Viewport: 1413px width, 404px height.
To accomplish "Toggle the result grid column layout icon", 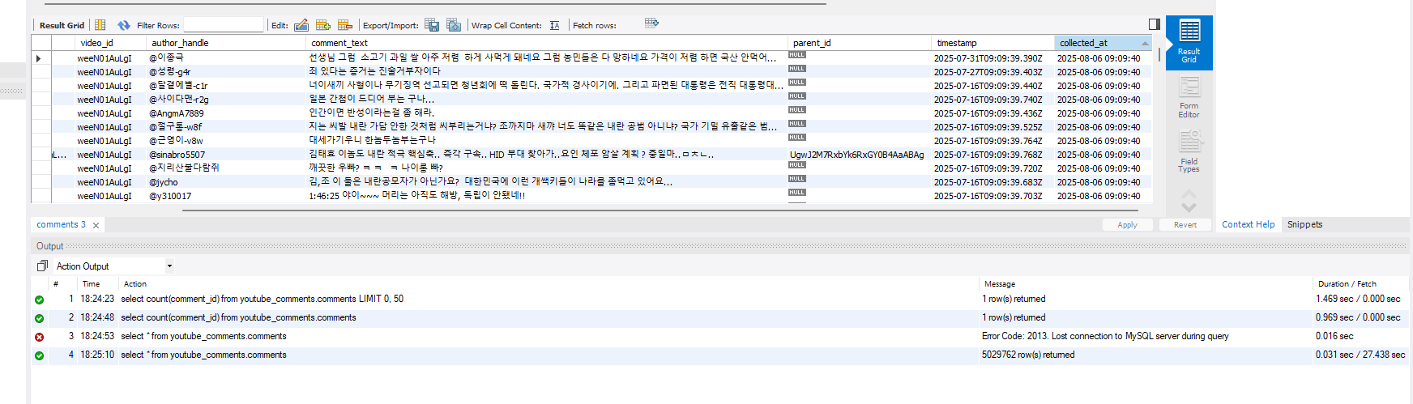I will (x=100, y=25).
